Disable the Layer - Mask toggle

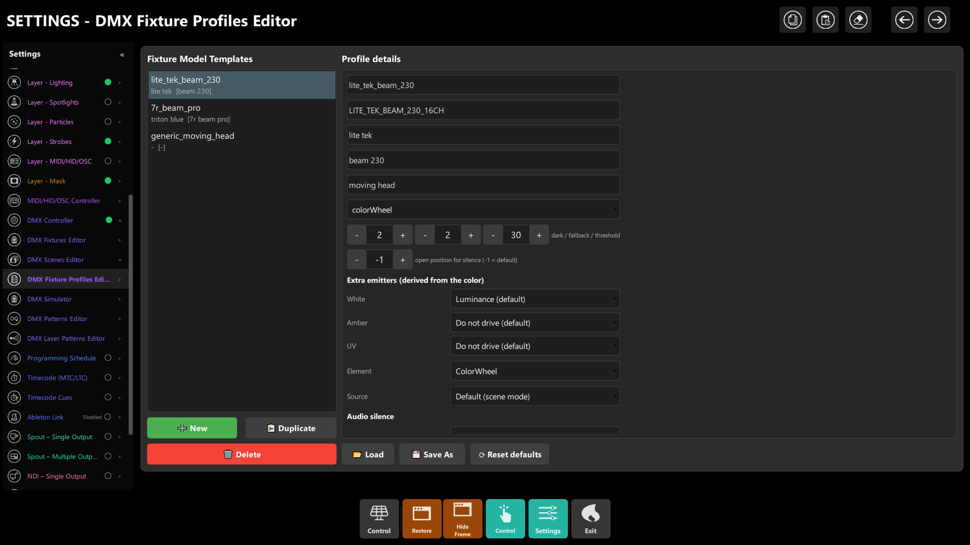click(108, 181)
